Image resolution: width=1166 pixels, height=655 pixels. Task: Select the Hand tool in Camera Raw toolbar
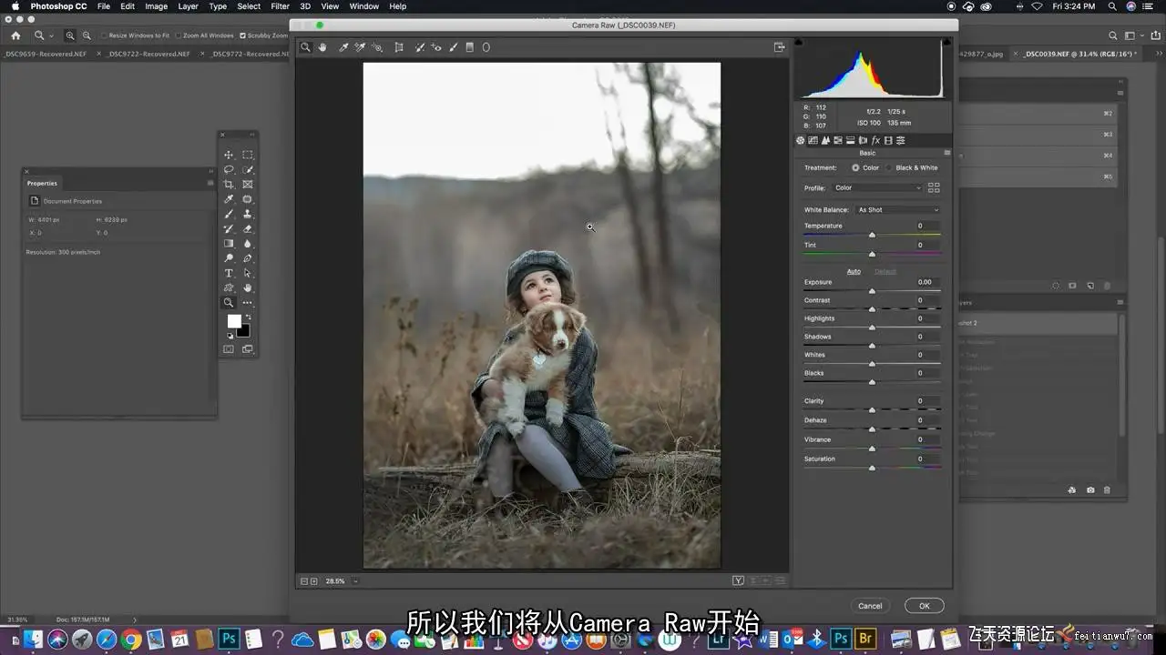pyautogui.click(x=322, y=47)
